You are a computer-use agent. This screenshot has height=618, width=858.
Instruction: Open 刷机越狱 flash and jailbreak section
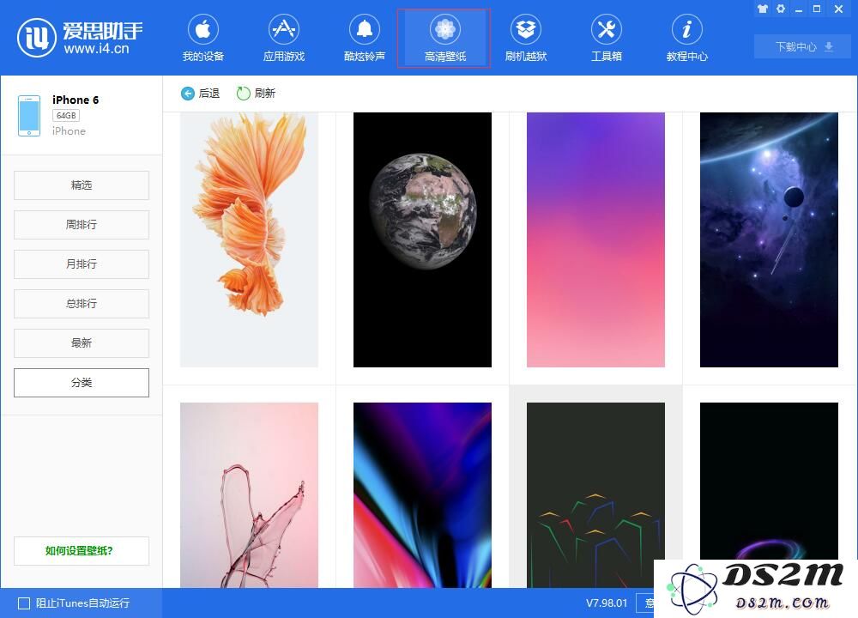click(x=526, y=39)
